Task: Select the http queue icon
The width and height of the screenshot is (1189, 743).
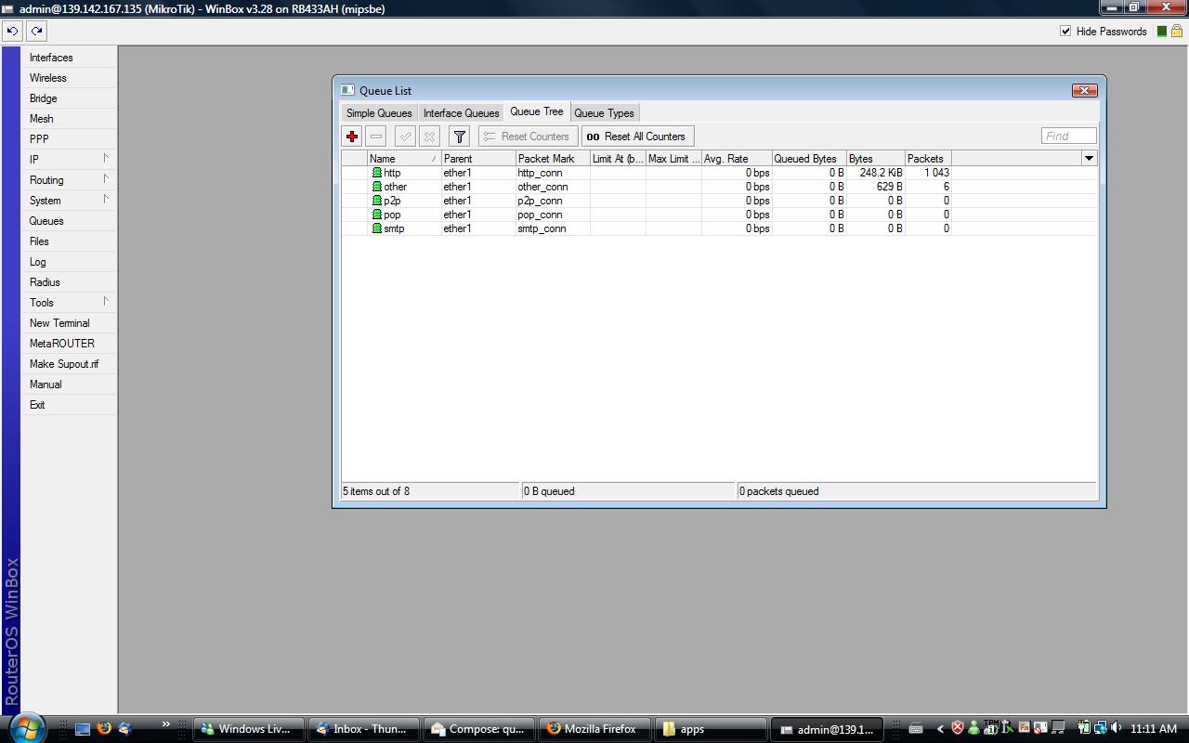Action: tap(377, 173)
